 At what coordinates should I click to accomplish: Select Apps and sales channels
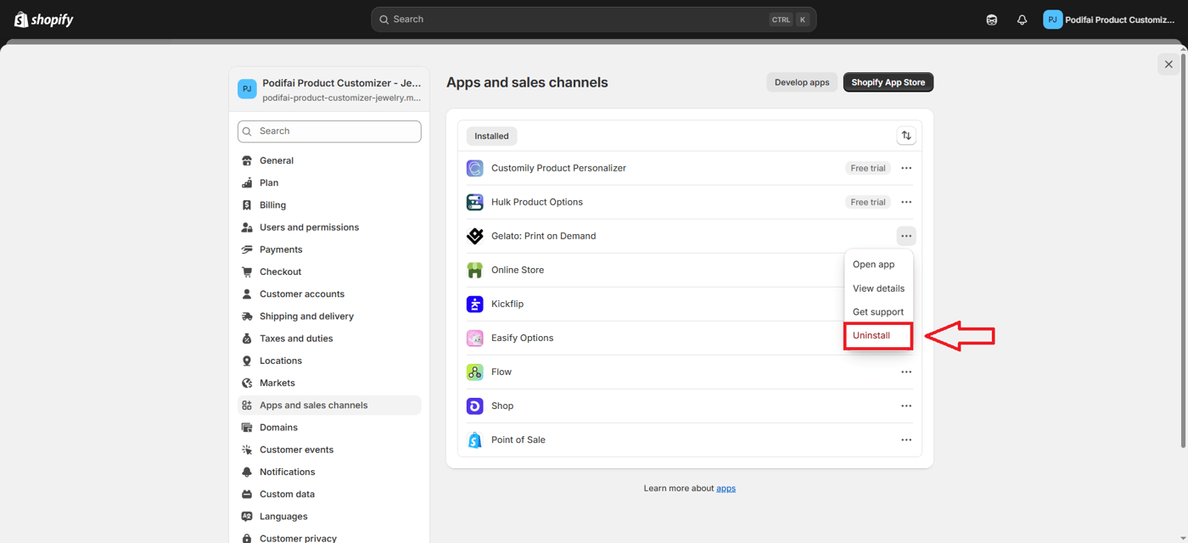pos(329,405)
